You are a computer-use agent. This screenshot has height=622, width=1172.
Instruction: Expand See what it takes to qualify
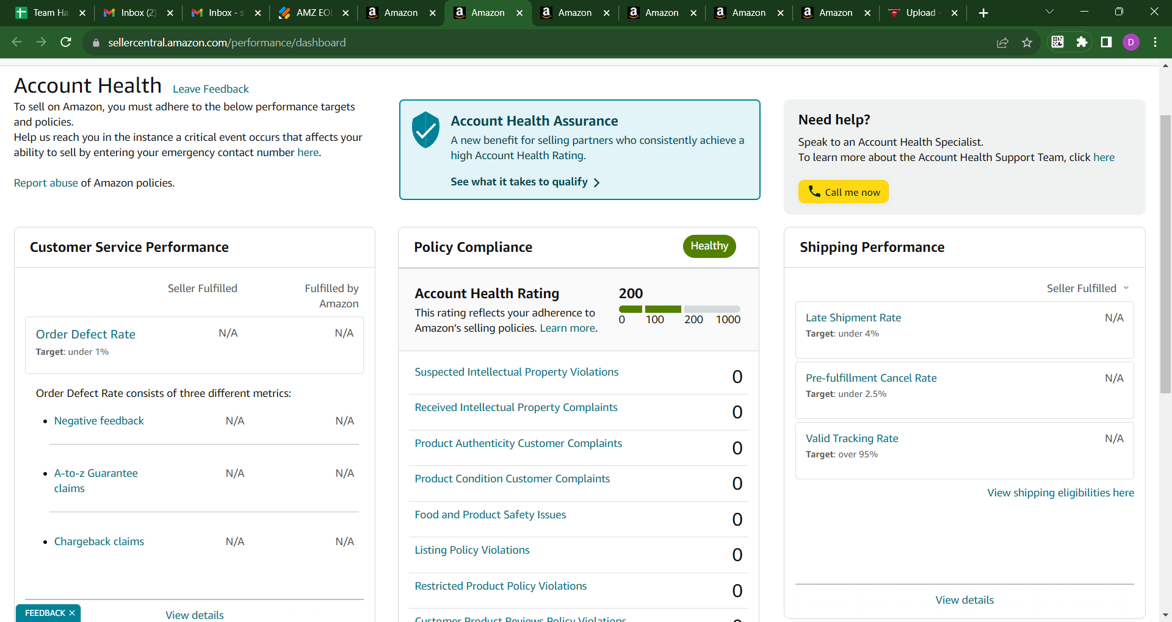[526, 182]
